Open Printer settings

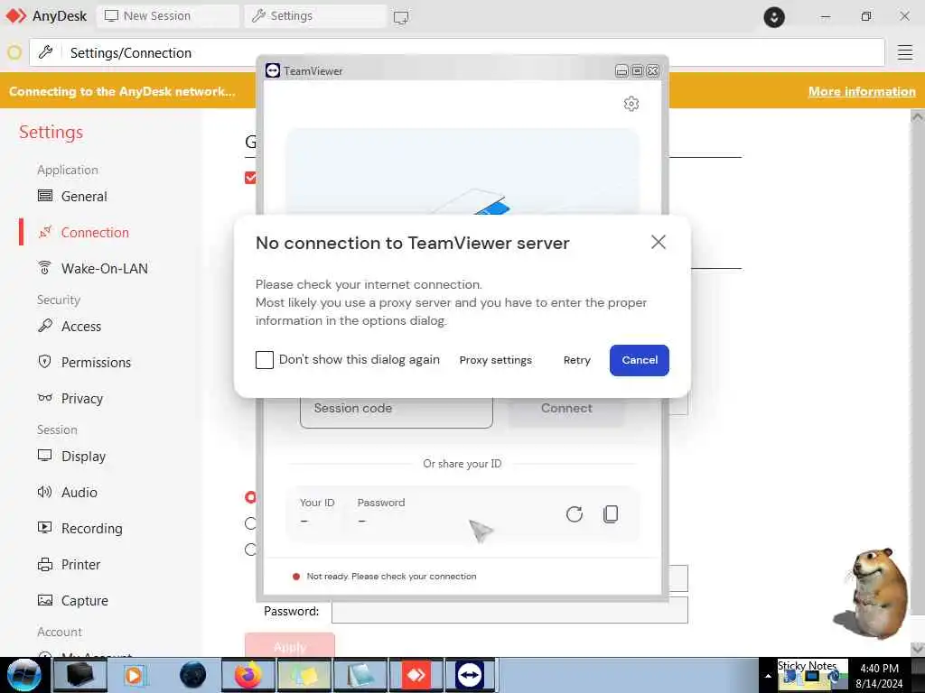pos(80,565)
